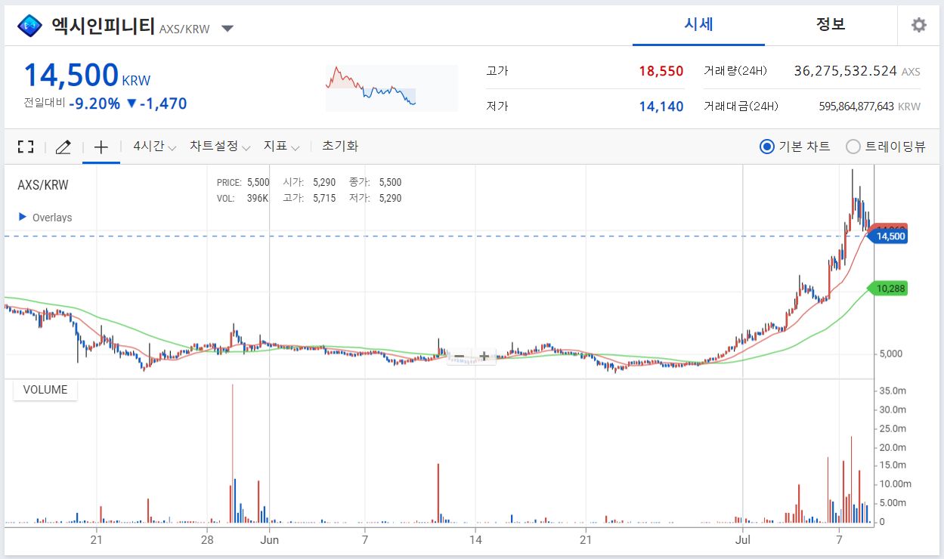Click the 36,275,532.524 volume value
Image resolution: width=944 pixels, height=559 pixels.
point(845,71)
